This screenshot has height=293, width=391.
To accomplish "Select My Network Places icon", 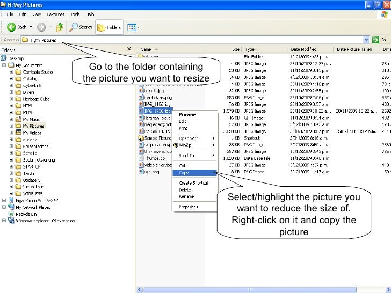I will pyautogui.click(x=11, y=207).
